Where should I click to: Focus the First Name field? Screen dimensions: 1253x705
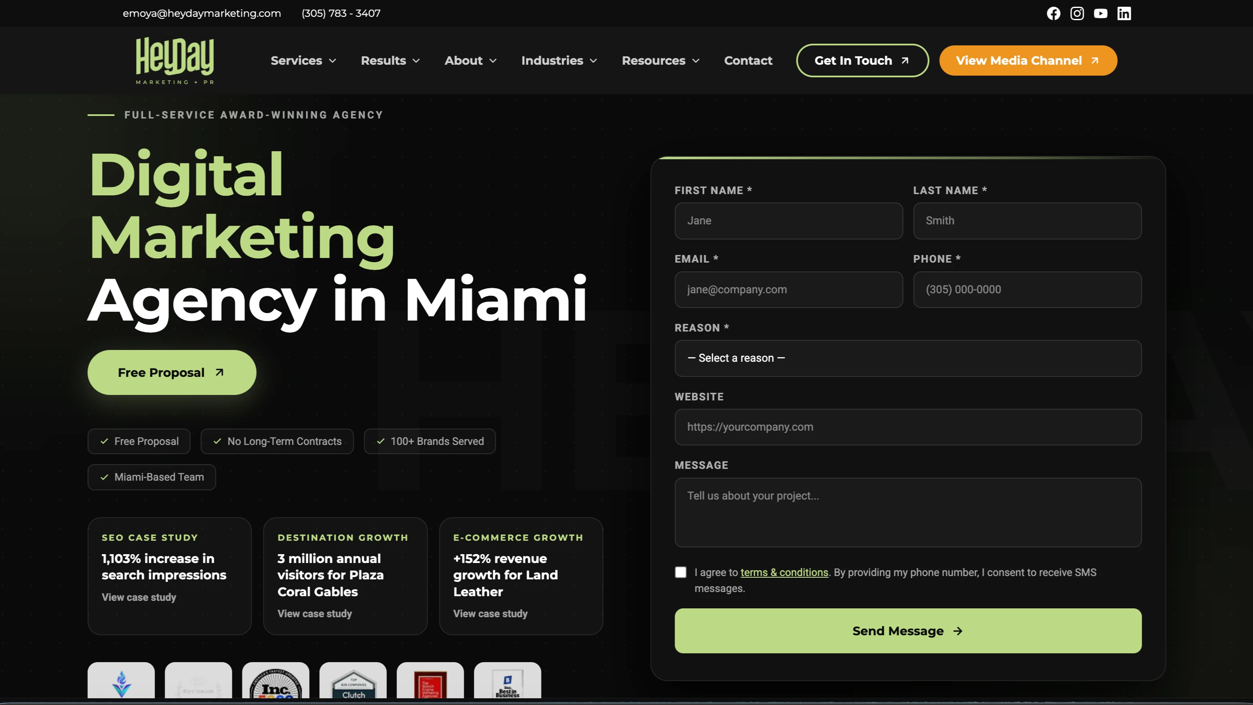(x=788, y=221)
